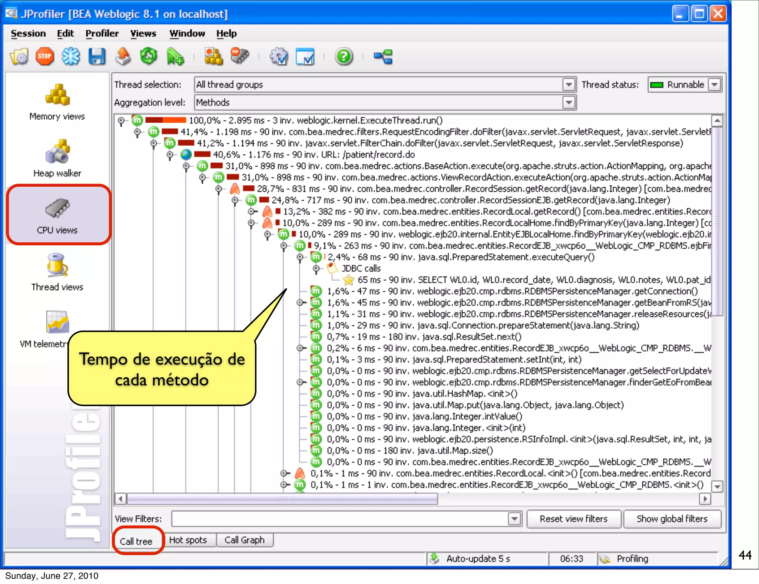Collapse the JDBC calls tree node
Image resolution: width=759 pixels, height=584 pixels.
pos(316,268)
